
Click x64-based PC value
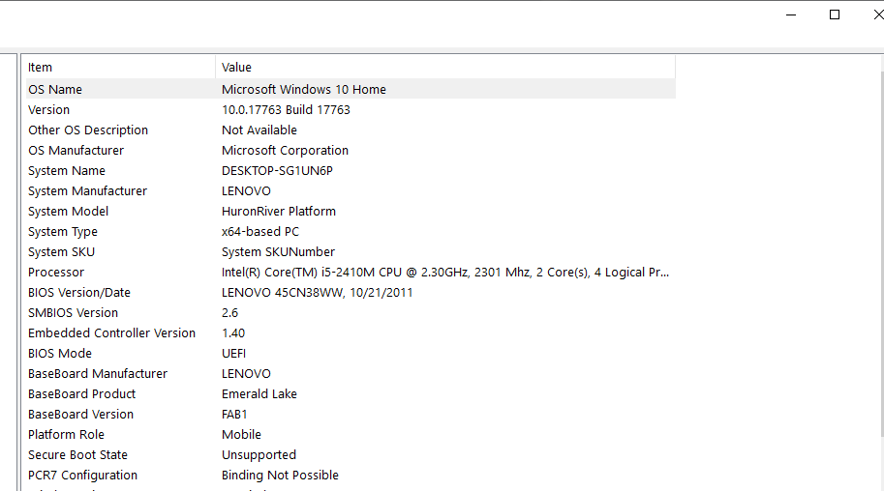[x=260, y=231]
